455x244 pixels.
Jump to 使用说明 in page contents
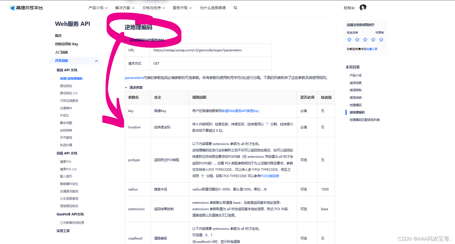pos(355,98)
